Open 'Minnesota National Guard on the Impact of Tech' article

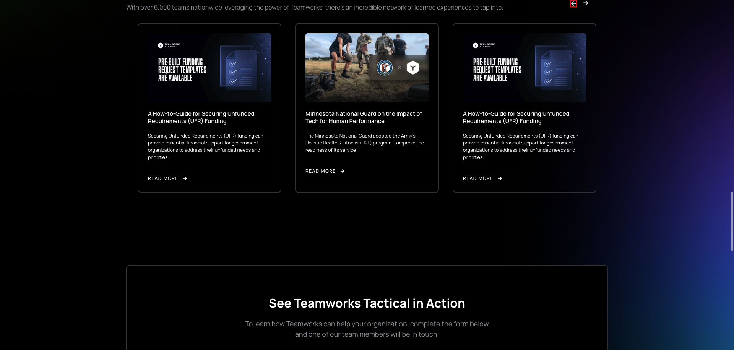(363, 117)
